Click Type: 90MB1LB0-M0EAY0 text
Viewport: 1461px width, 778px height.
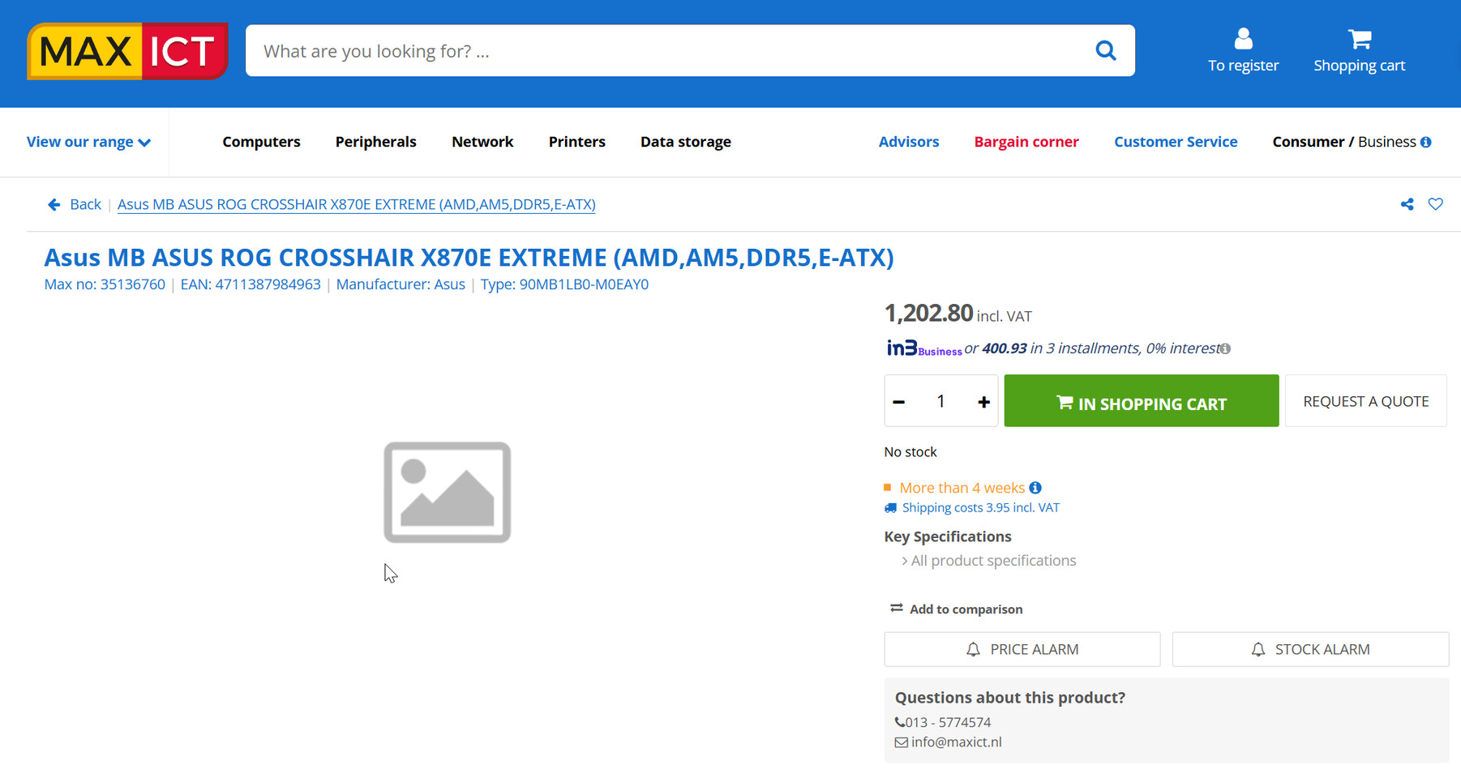564,284
